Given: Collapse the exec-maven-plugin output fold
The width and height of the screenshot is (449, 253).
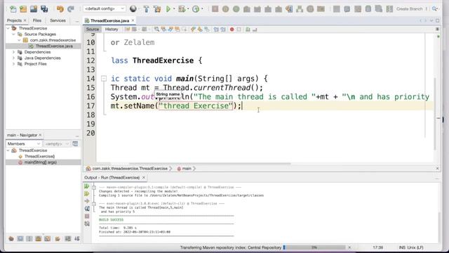Looking at the screenshot, I should click(93, 204).
